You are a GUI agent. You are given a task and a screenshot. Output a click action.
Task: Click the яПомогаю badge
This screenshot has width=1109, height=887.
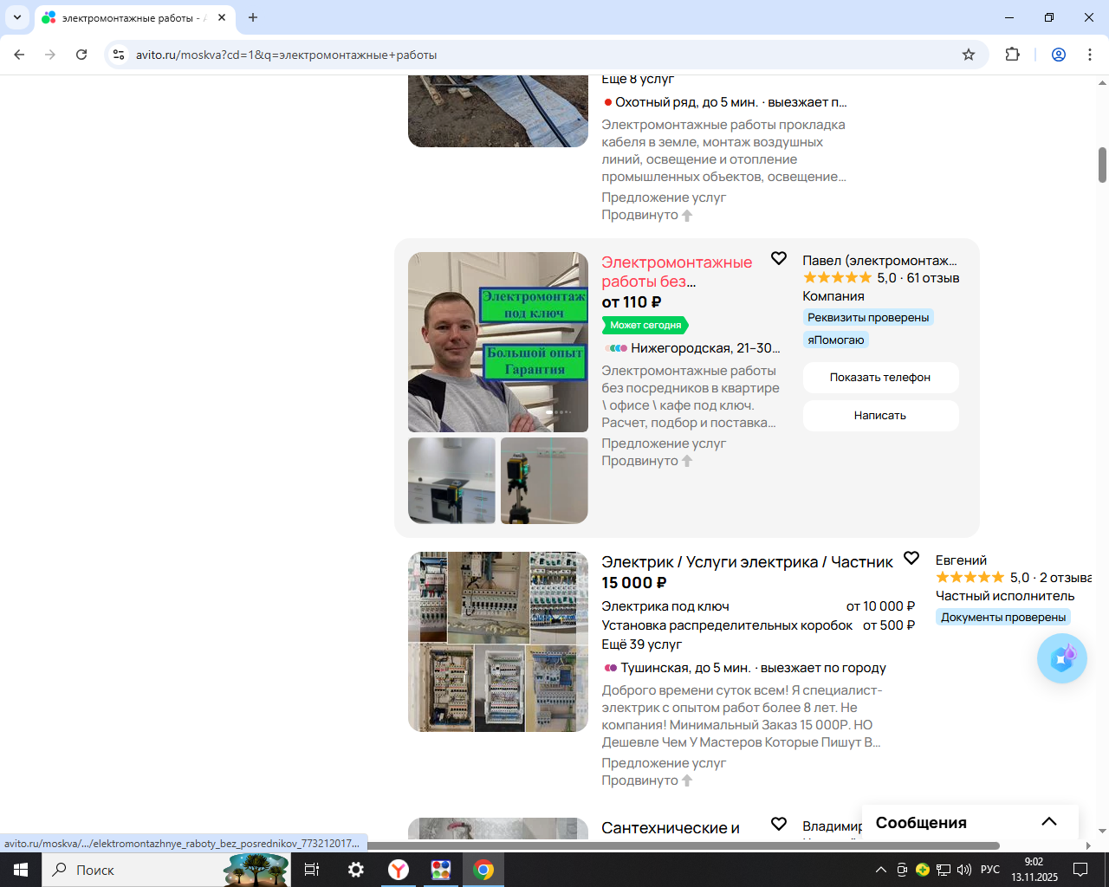[836, 340]
